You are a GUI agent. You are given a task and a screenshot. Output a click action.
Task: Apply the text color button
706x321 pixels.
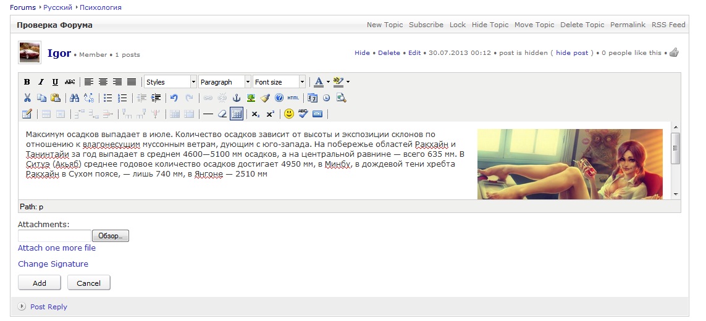(319, 82)
